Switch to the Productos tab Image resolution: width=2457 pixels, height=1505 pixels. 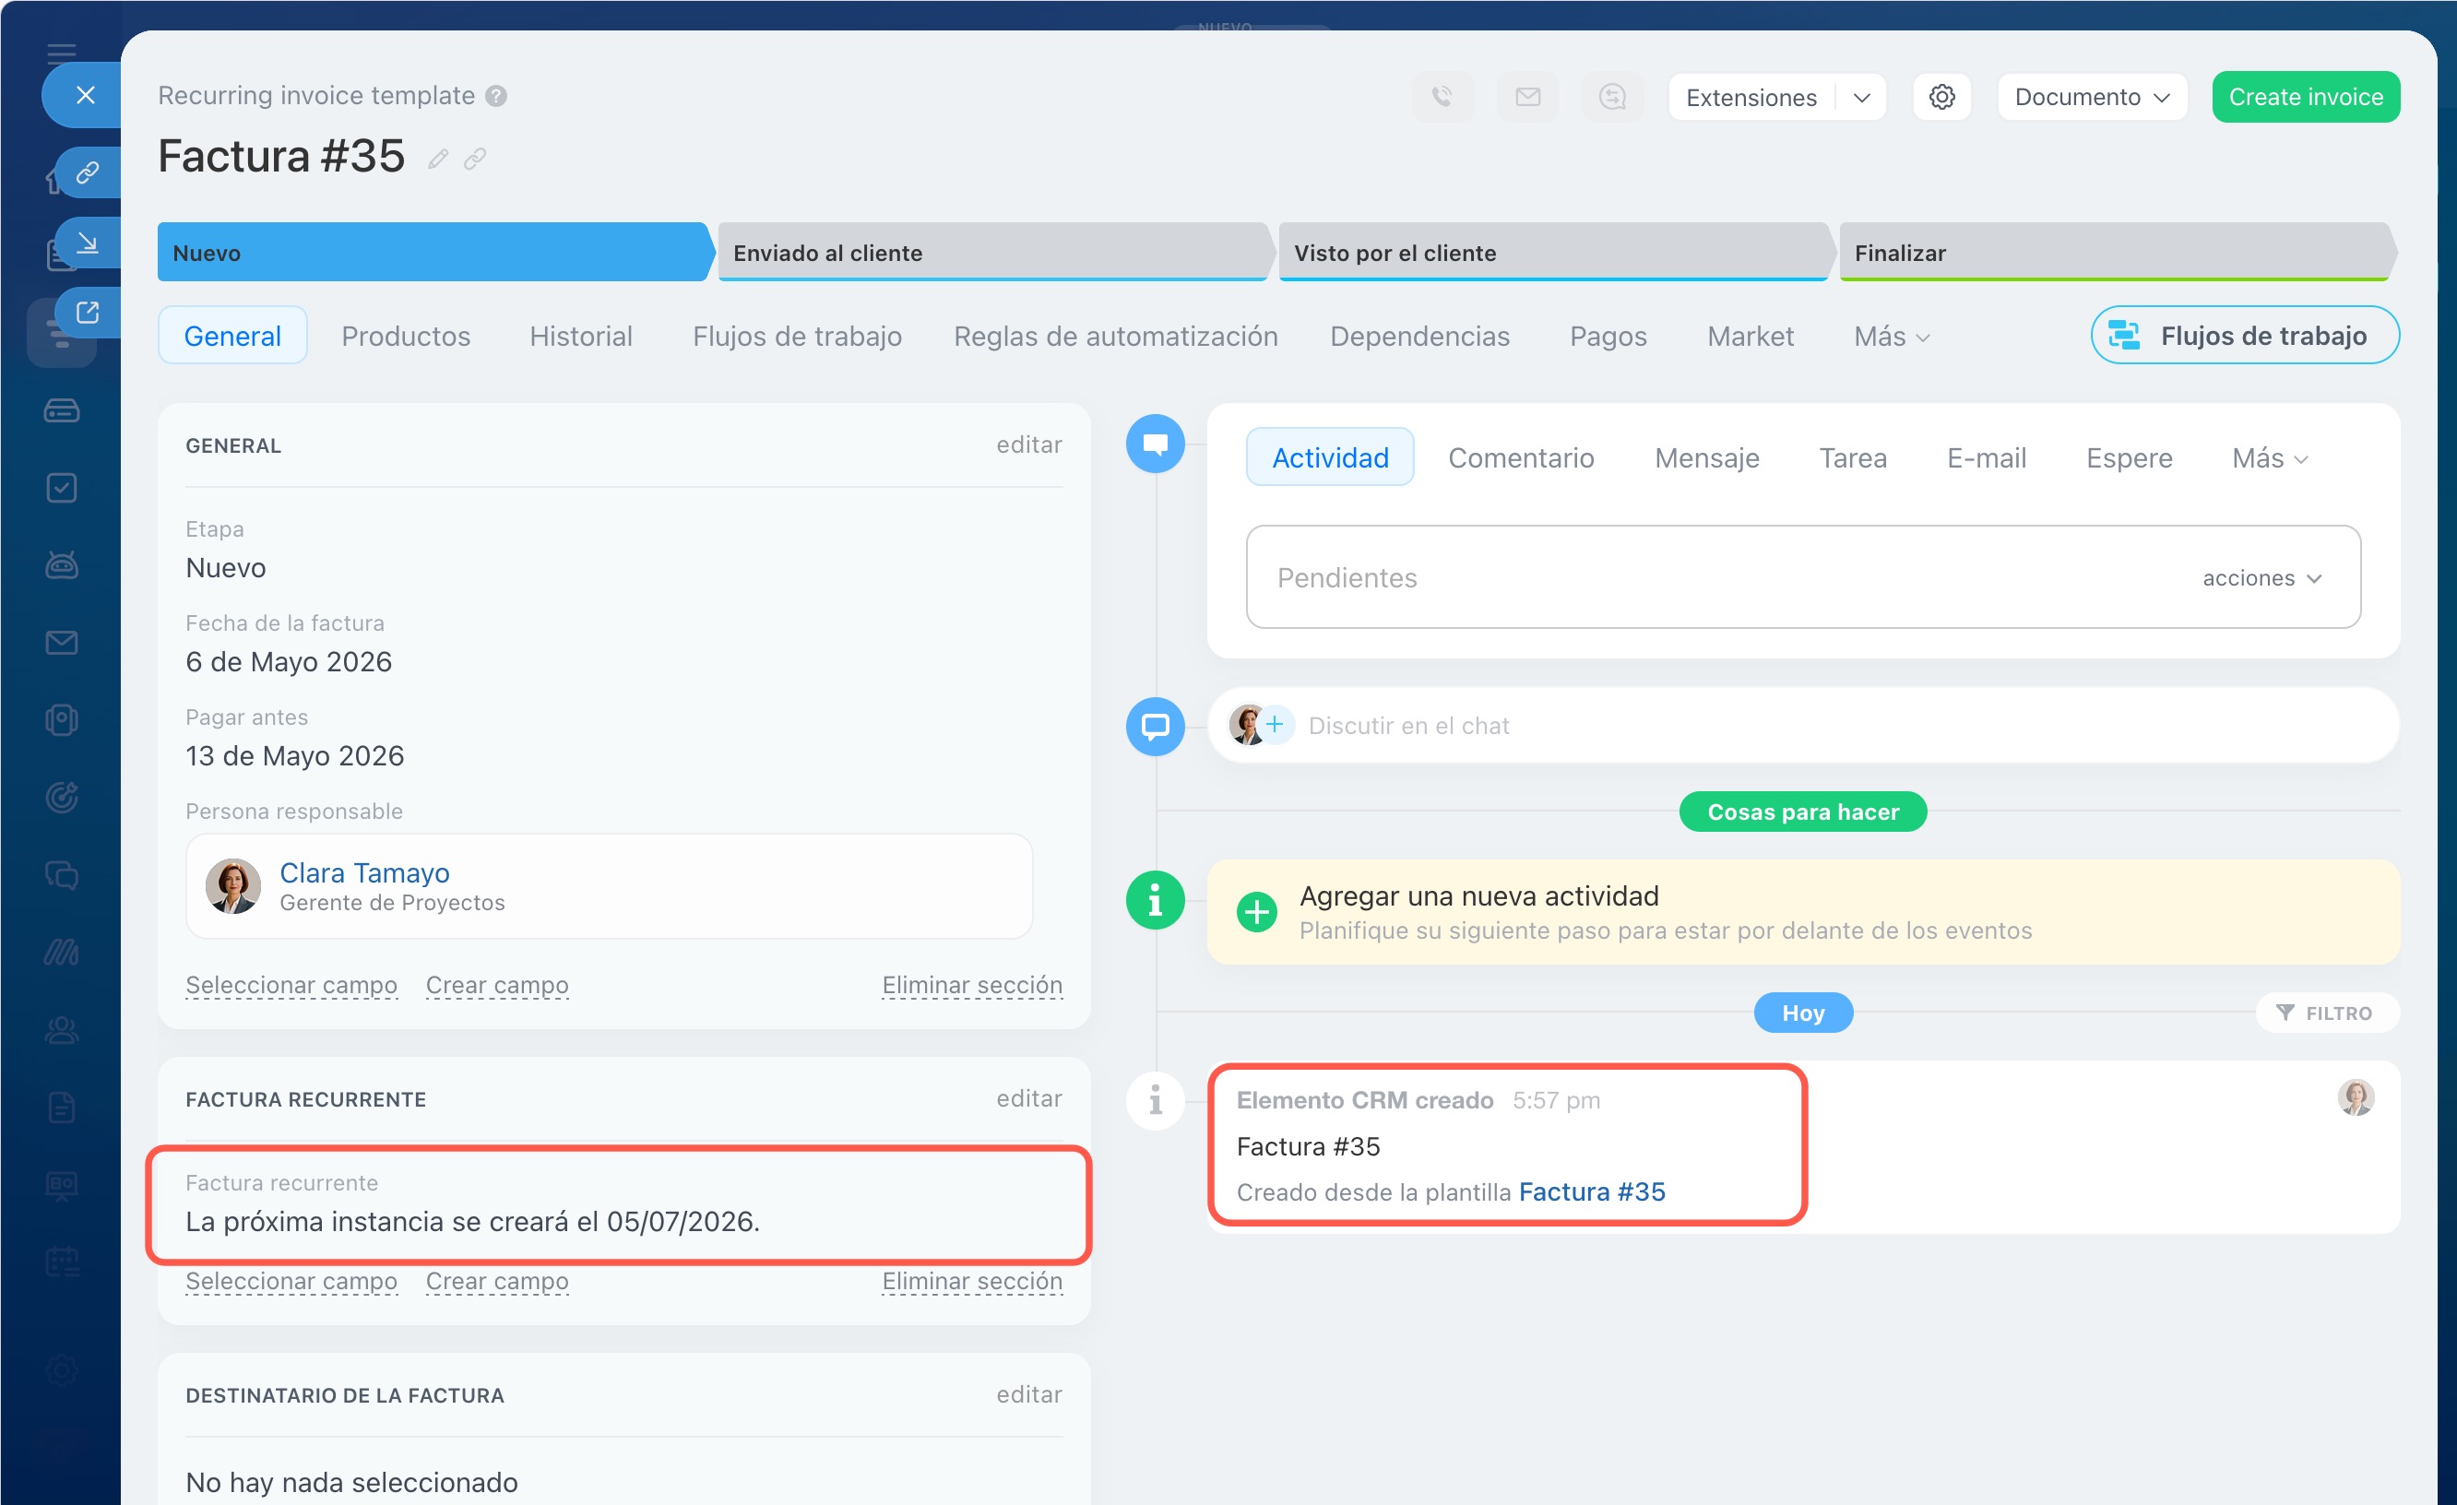[406, 336]
